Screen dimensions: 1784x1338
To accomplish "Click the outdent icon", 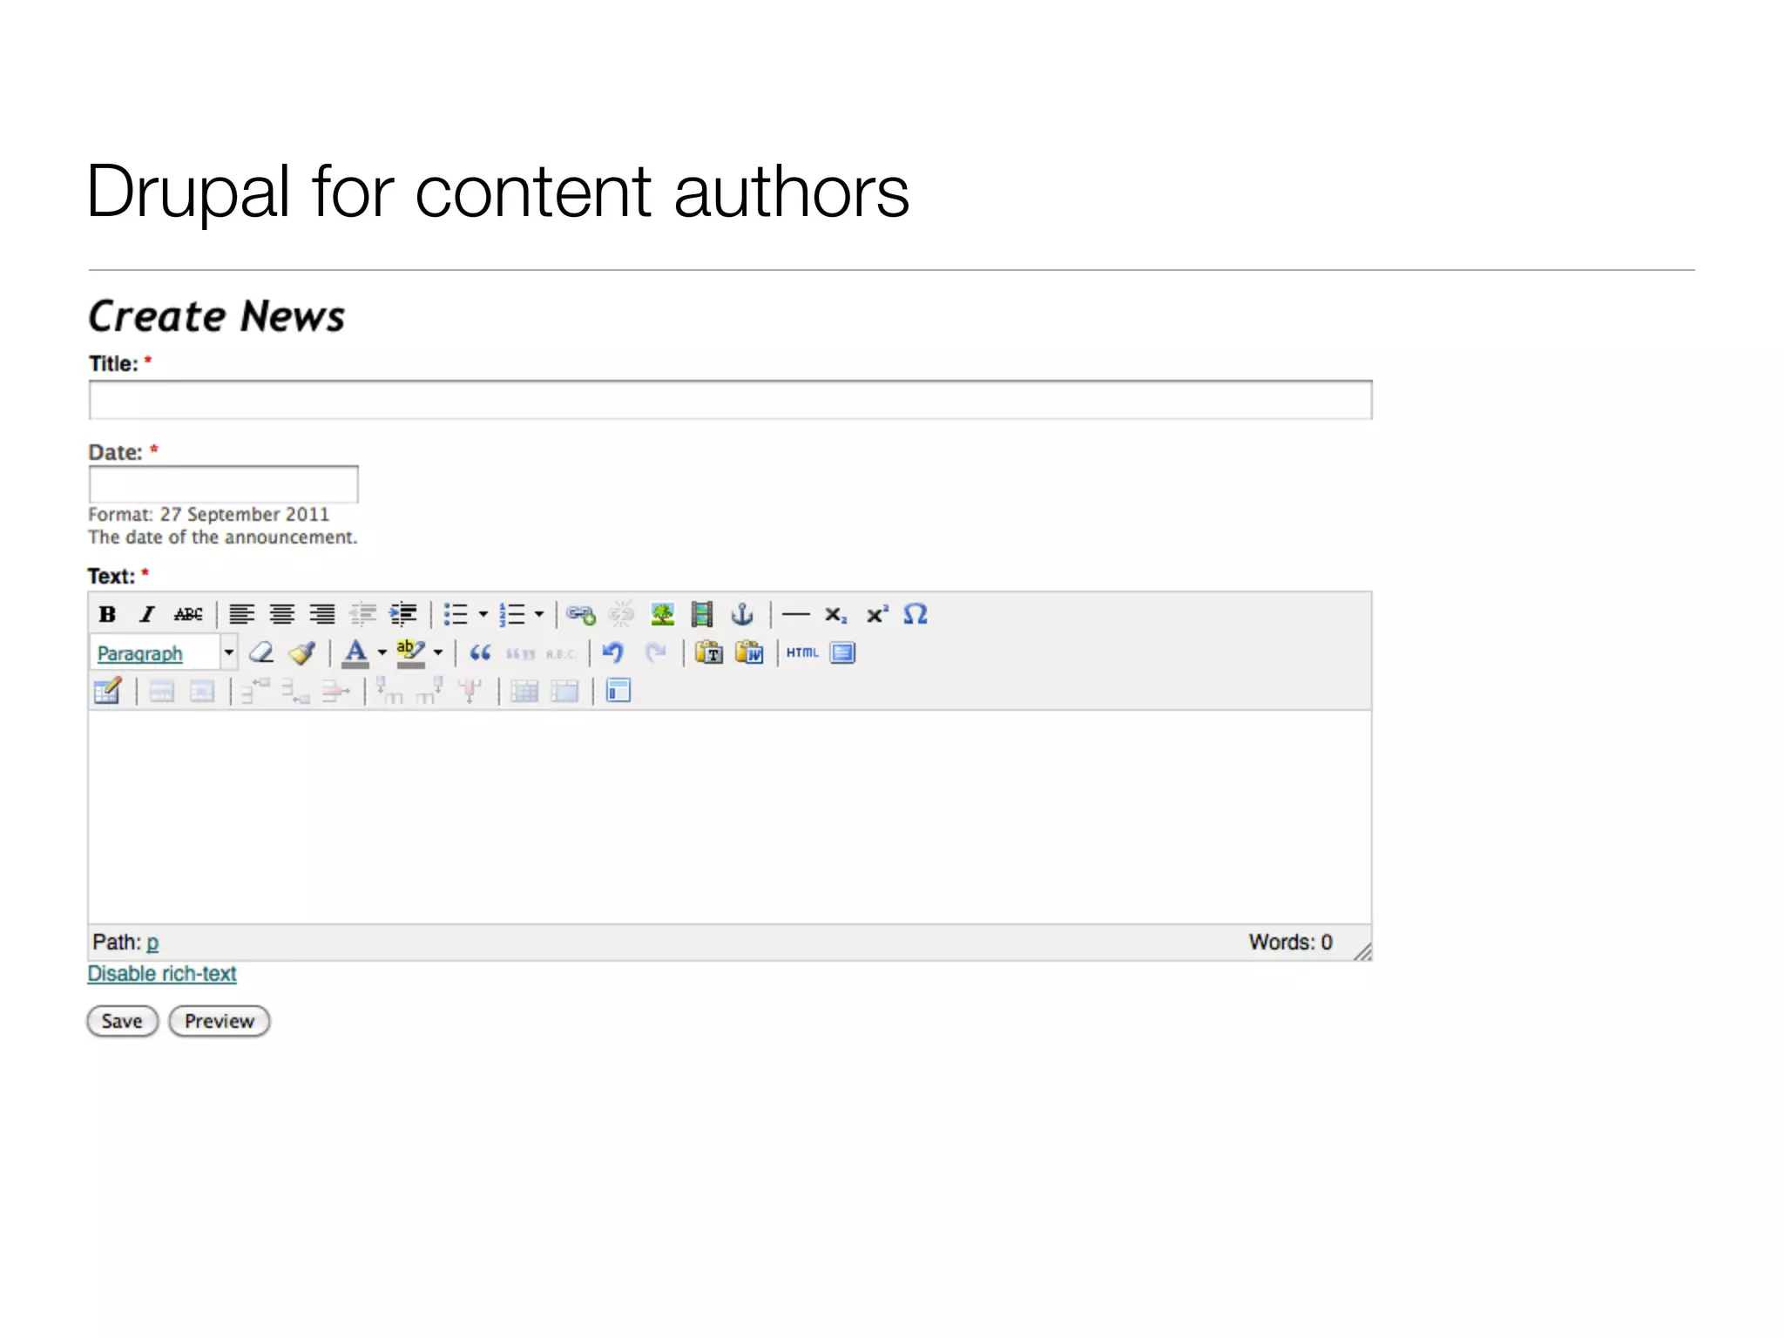I will click(x=362, y=614).
